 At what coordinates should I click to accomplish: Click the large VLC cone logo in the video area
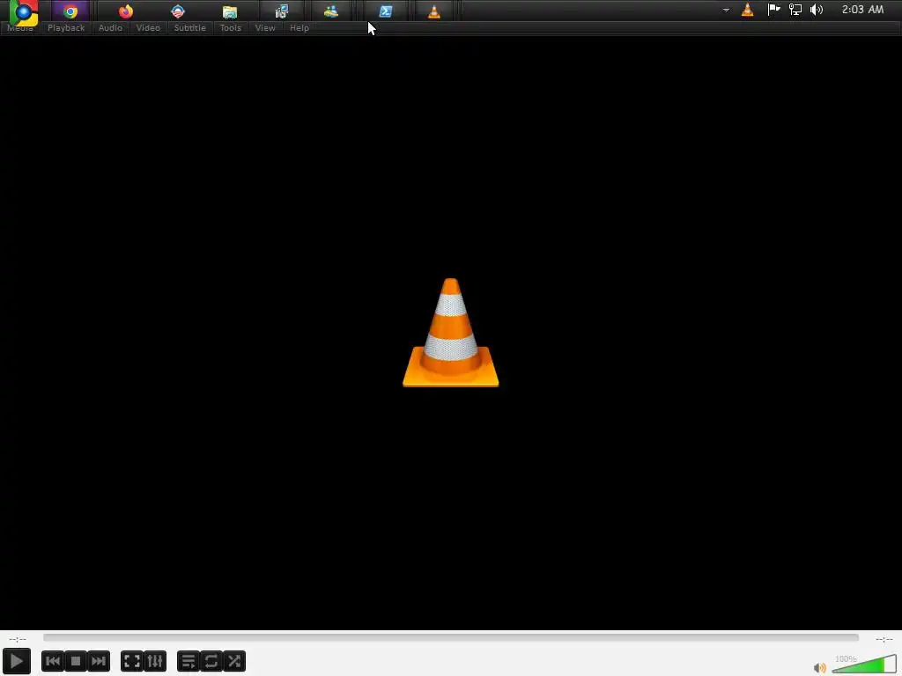pos(450,332)
